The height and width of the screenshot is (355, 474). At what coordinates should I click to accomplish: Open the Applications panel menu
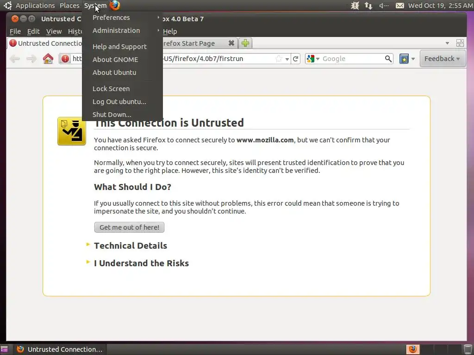[35, 6]
